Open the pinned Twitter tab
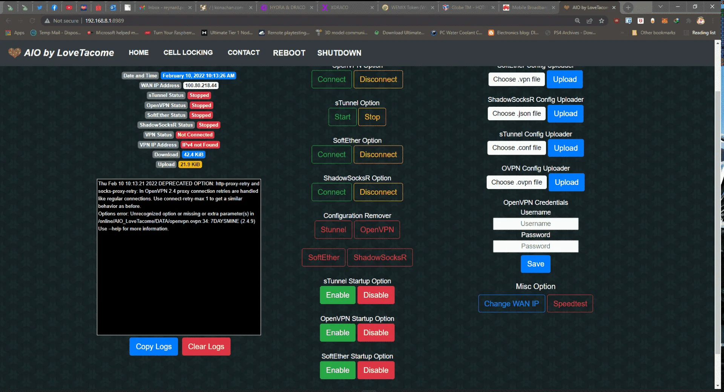 40,7
